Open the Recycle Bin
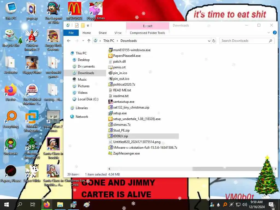Image resolution: width=280 pixels, height=210 pixels. (11, 38)
